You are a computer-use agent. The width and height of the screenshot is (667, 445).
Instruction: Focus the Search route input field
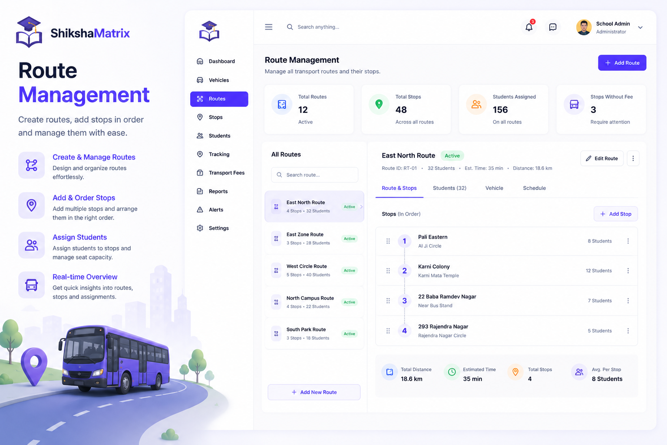pos(315,175)
